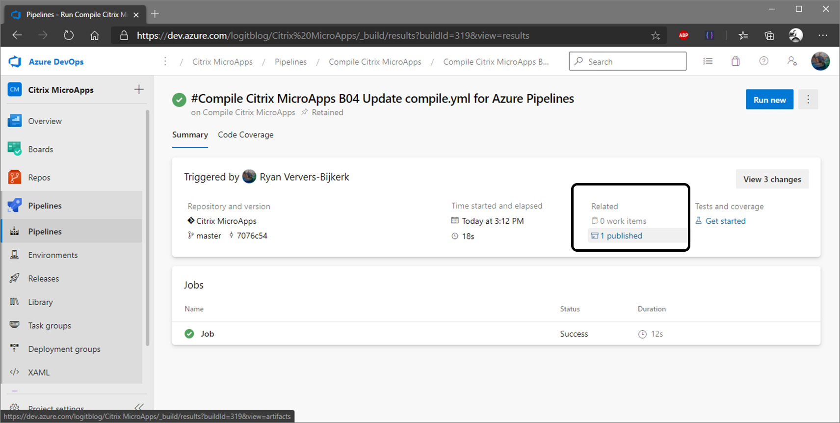This screenshot has width=840, height=423.
Task: Click the breadcrumb ellipsis menu icon
Action: (x=165, y=61)
